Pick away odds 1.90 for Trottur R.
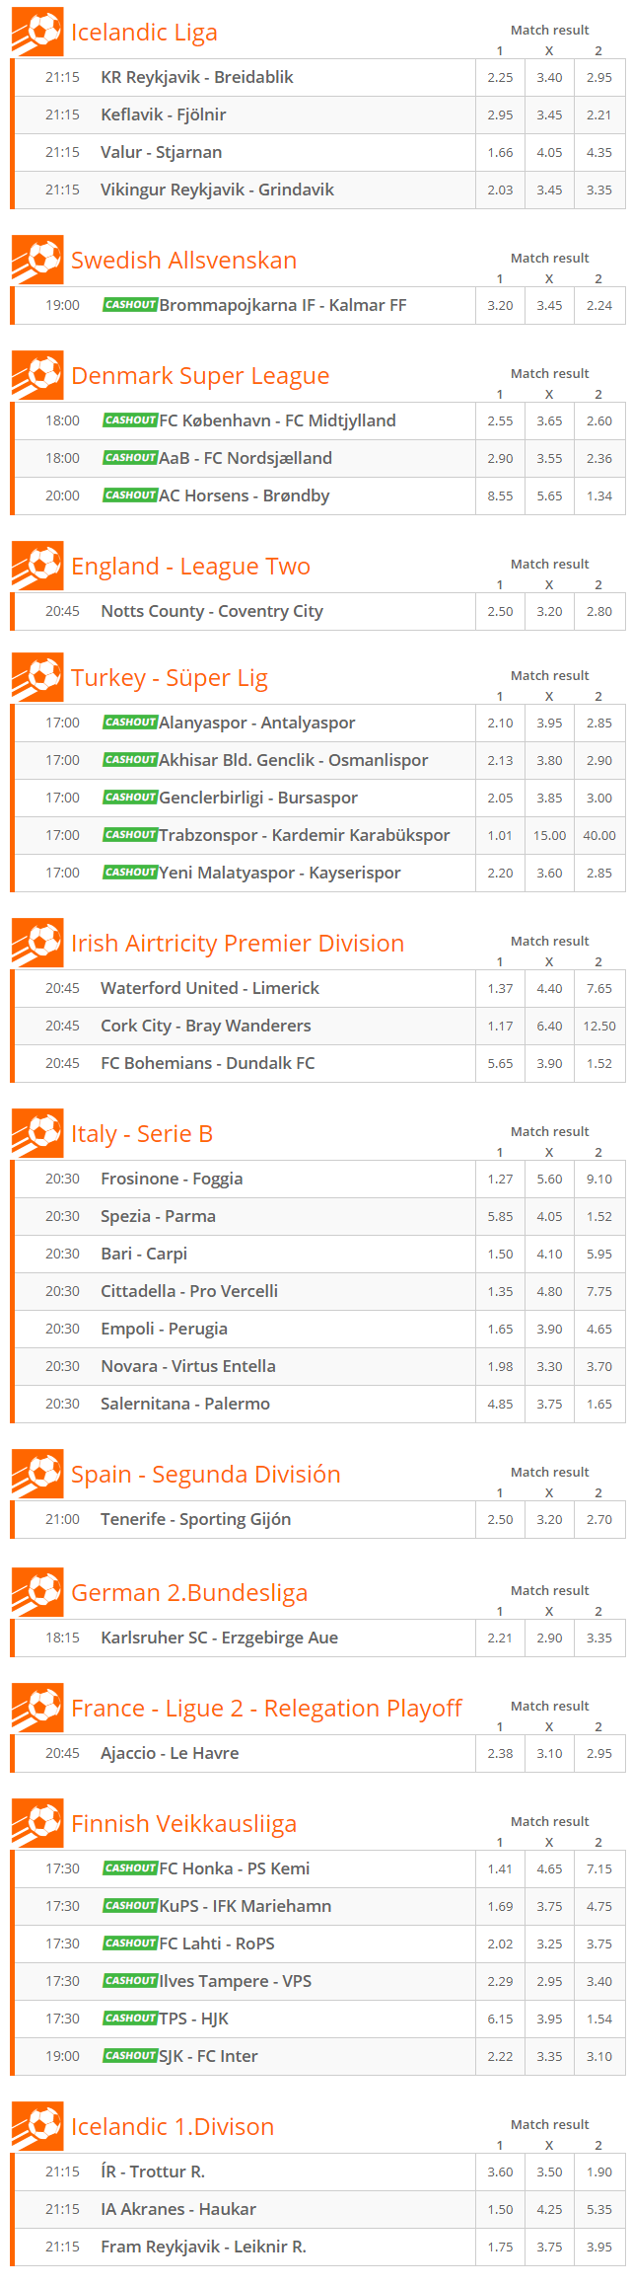The height and width of the screenshot is (2286, 631). (599, 2172)
